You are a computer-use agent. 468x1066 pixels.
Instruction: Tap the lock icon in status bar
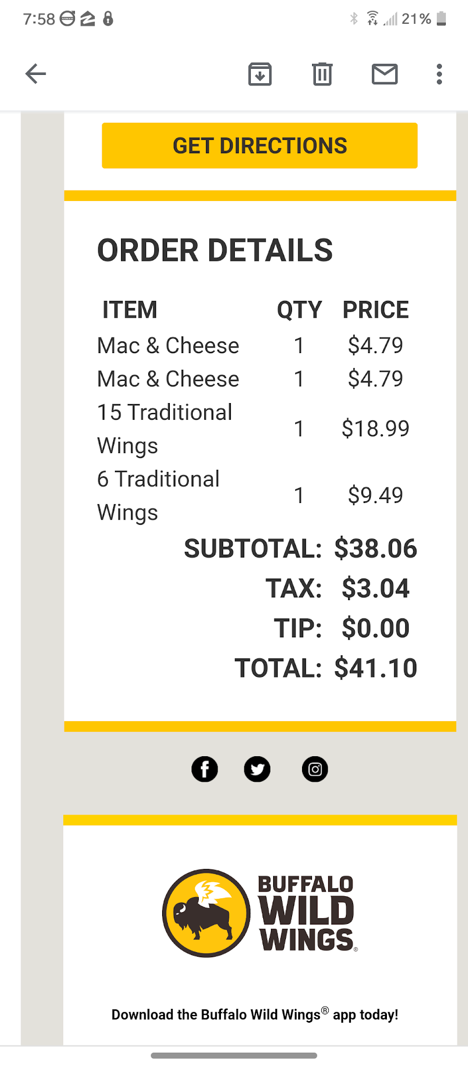108,19
